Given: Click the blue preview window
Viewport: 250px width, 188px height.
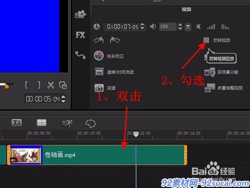Looking at the screenshot, I should pyautogui.click(x=29, y=36).
